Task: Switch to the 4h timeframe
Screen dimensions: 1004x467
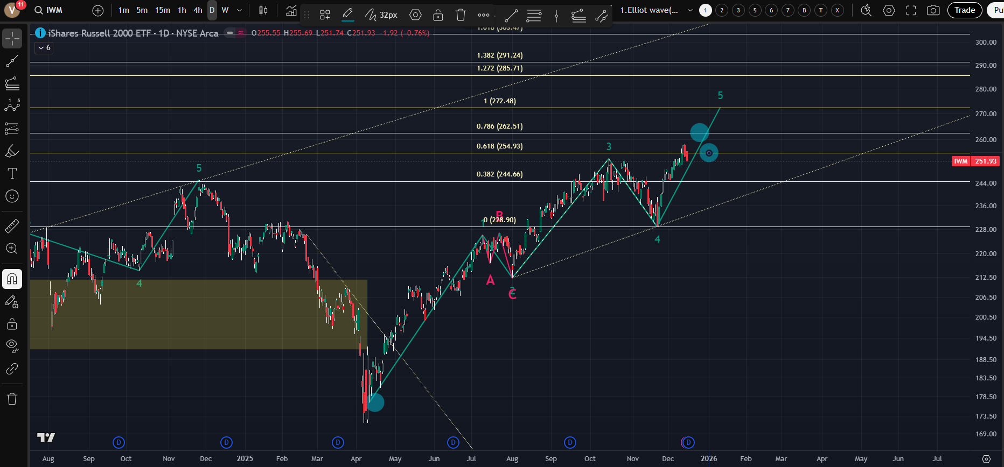Action: 198,10
